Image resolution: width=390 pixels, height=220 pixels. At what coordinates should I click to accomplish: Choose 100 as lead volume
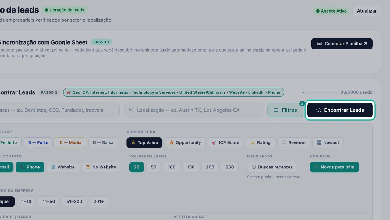click(172, 167)
